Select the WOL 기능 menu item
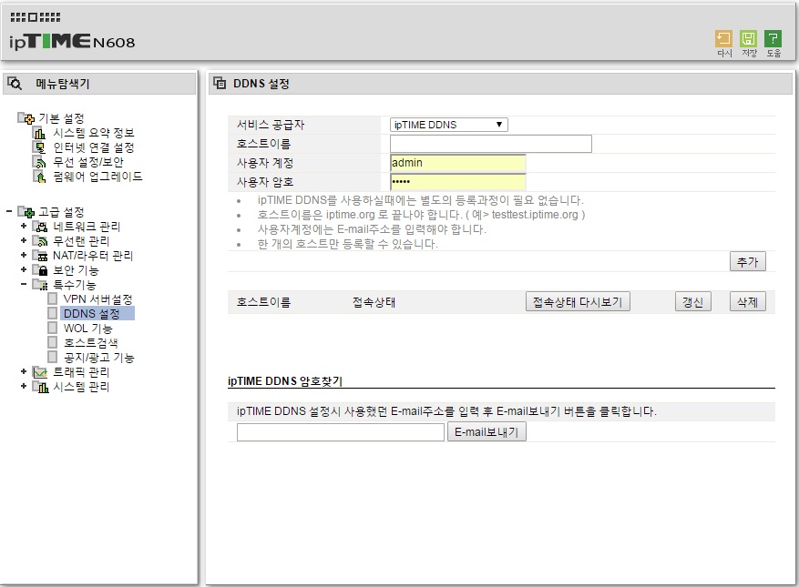Screen dimensions: 799x587 [x=87, y=329]
